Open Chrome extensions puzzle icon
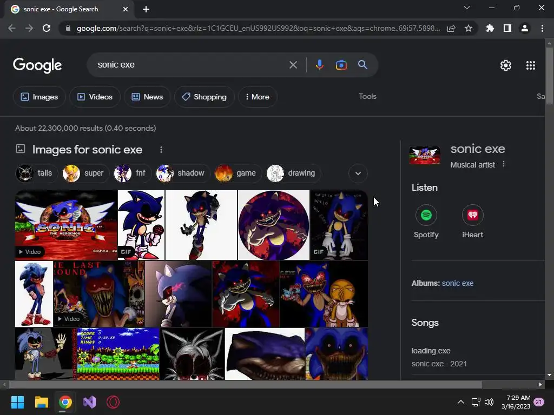The height and width of the screenshot is (415, 554). [x=490, y=28]
